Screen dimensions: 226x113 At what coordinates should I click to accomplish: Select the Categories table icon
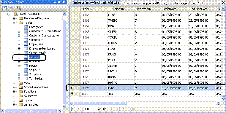click(26, 27)
